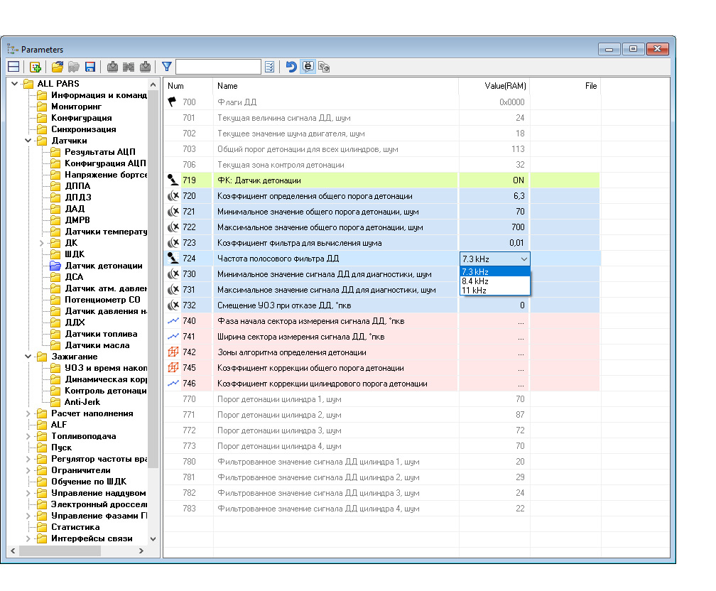716x591 pixels.
Task: Click the 7.3 kHz combo box arrow
Action: click(x=524, y=259)
